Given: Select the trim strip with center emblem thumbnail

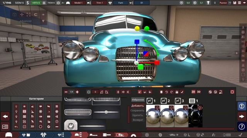Looking at the screenshot, I should [x=106, y=112].
